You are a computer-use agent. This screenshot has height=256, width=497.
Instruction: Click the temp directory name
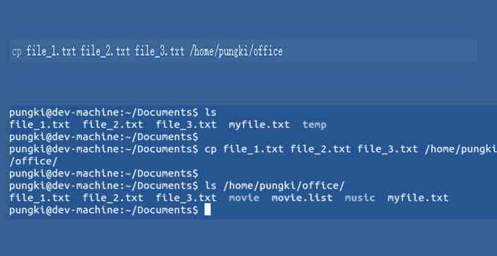314,124
